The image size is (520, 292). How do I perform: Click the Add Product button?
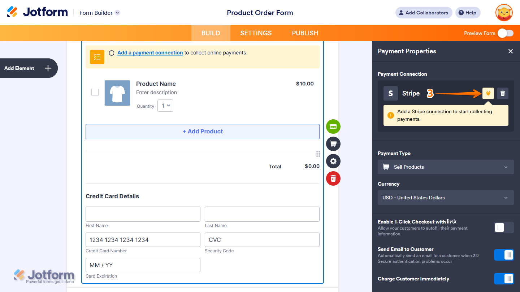tap(202, 131)
